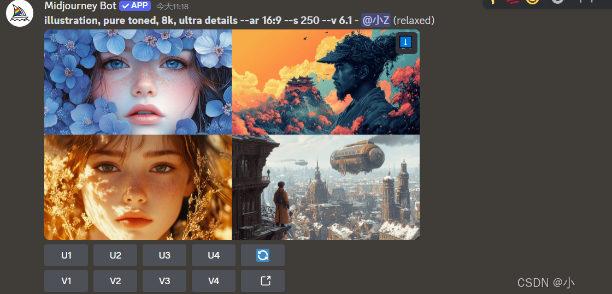View the steampunk airship city image
This screenshot has height=294, width=612.
[x=326, y=187]
